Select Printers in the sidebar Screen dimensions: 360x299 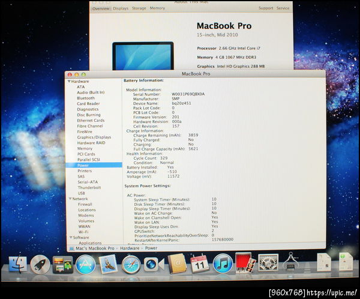pos(85,171)
